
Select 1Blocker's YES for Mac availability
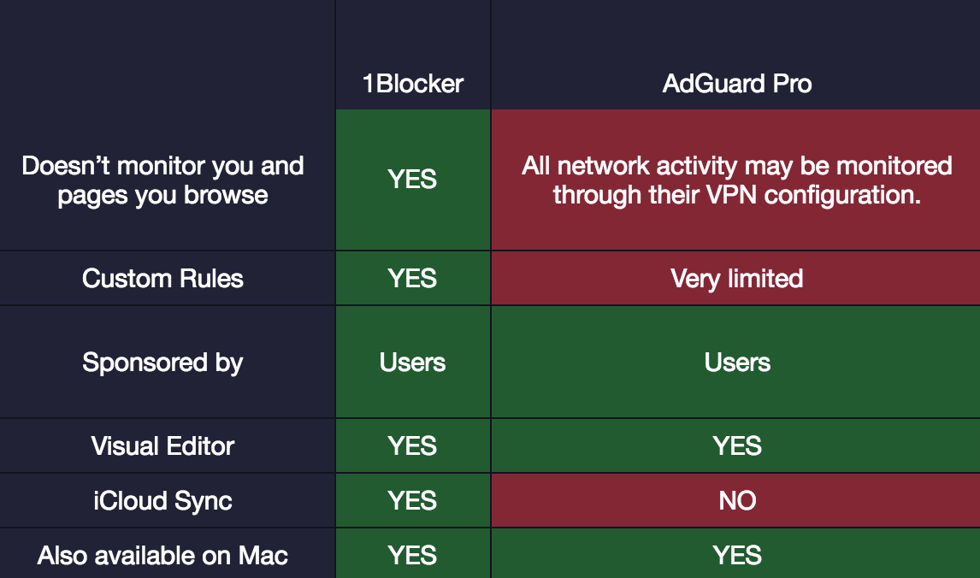(412, 557)
